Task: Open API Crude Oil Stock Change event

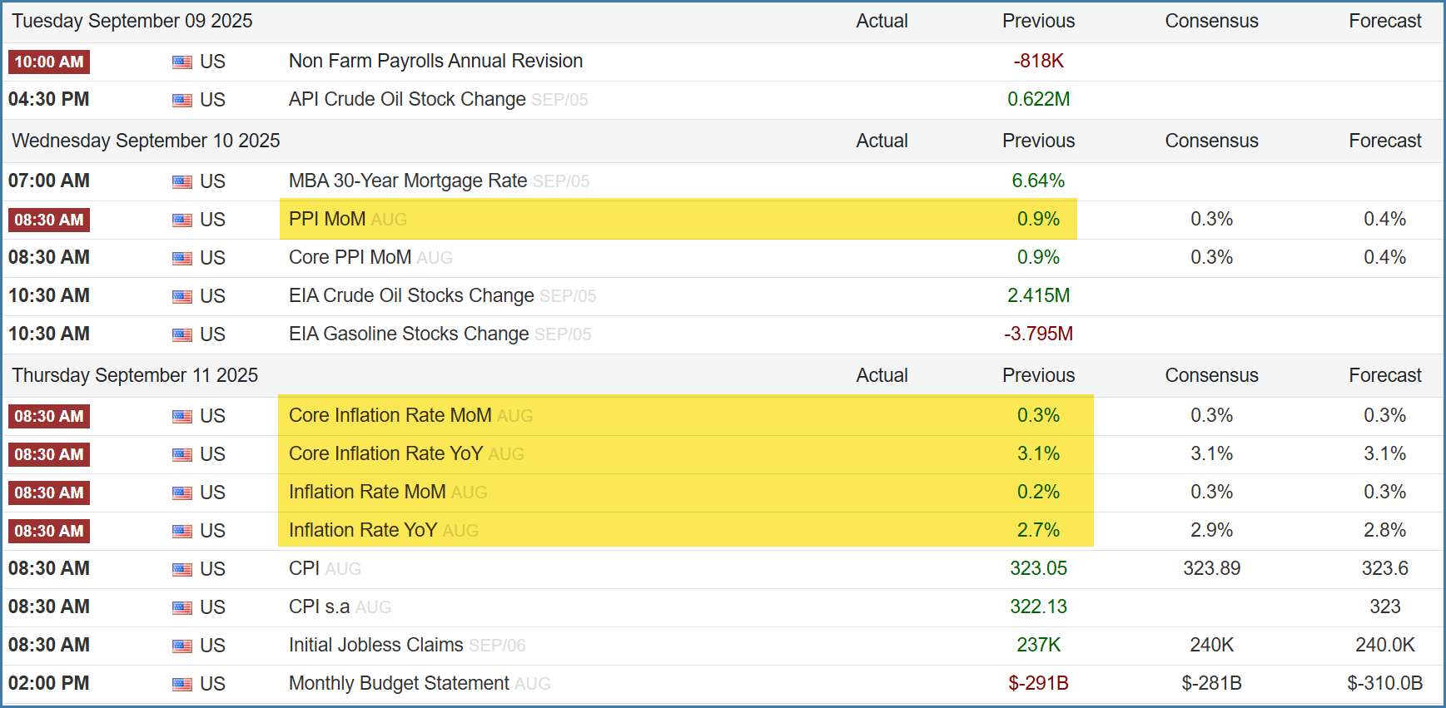Action: [x=407, y=99]
